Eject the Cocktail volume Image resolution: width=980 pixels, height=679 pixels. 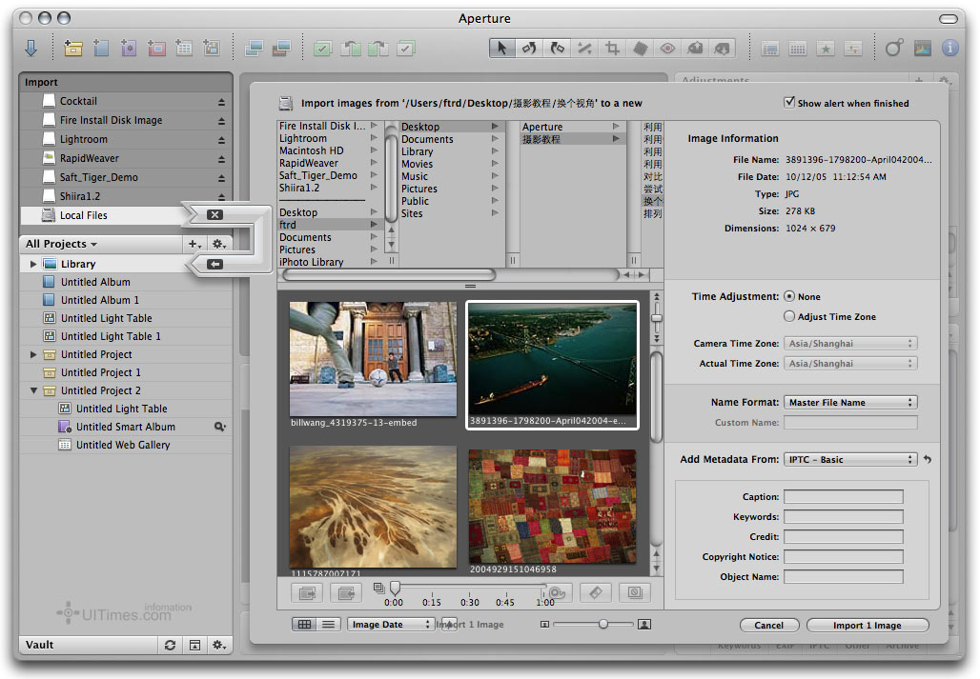(x=221, y=102)
